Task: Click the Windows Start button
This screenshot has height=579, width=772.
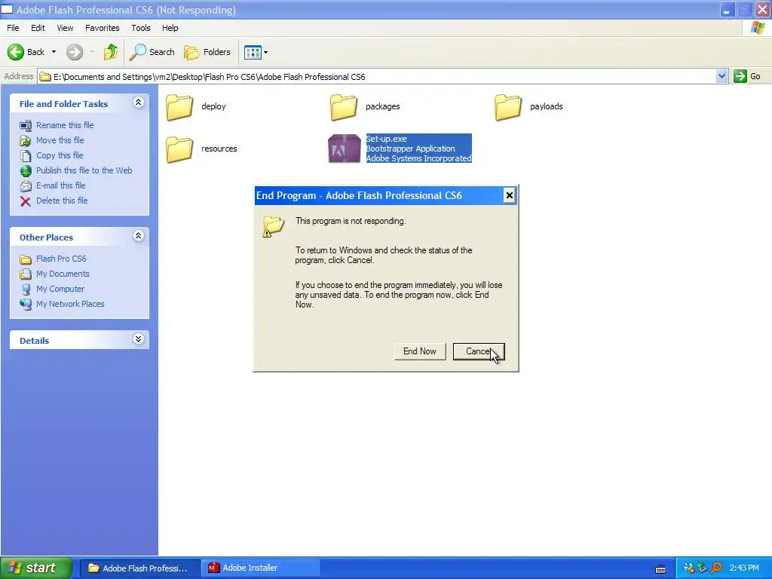Action: [36, 568]
